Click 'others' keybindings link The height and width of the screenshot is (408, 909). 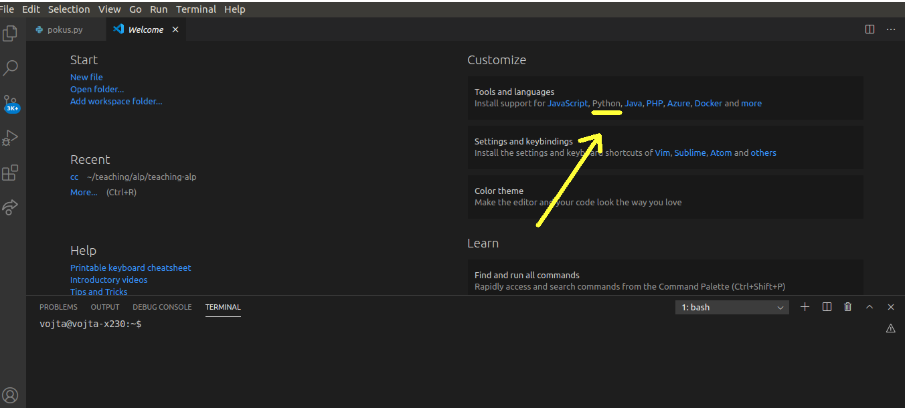[x=763, y=153]
